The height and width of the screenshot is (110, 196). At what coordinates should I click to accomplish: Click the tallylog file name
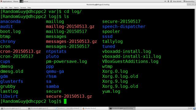pos(112,42)
